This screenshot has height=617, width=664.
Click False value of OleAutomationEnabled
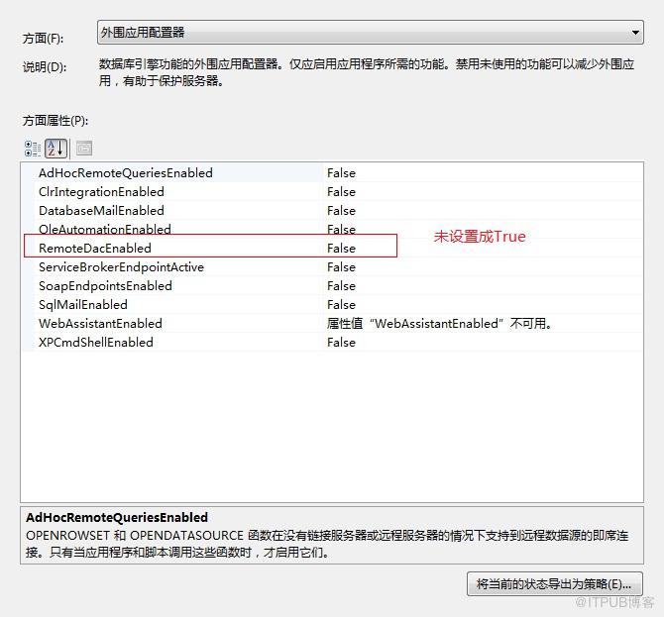click(341, 230)
